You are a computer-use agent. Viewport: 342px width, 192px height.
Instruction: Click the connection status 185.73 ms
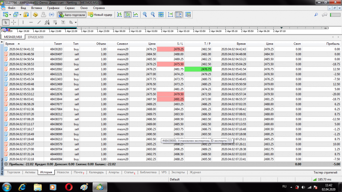[x=323, y=179]
